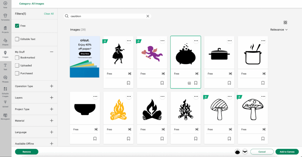Expand the Material filter section
Image resolution: width=302 pixels, height=157 pixels.
(52, 121)
